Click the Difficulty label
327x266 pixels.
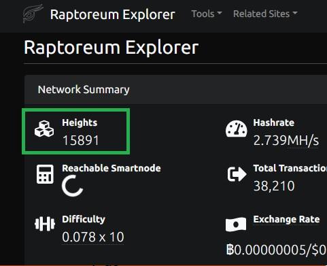[84, 219]
